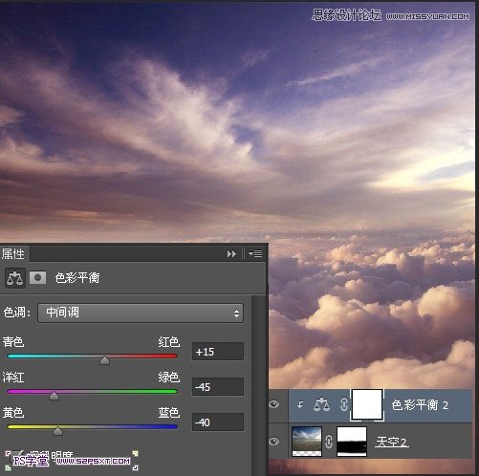Viewport: 479px width, 476px height.
Task: Click the 红色 slider label
Action: 169,342
